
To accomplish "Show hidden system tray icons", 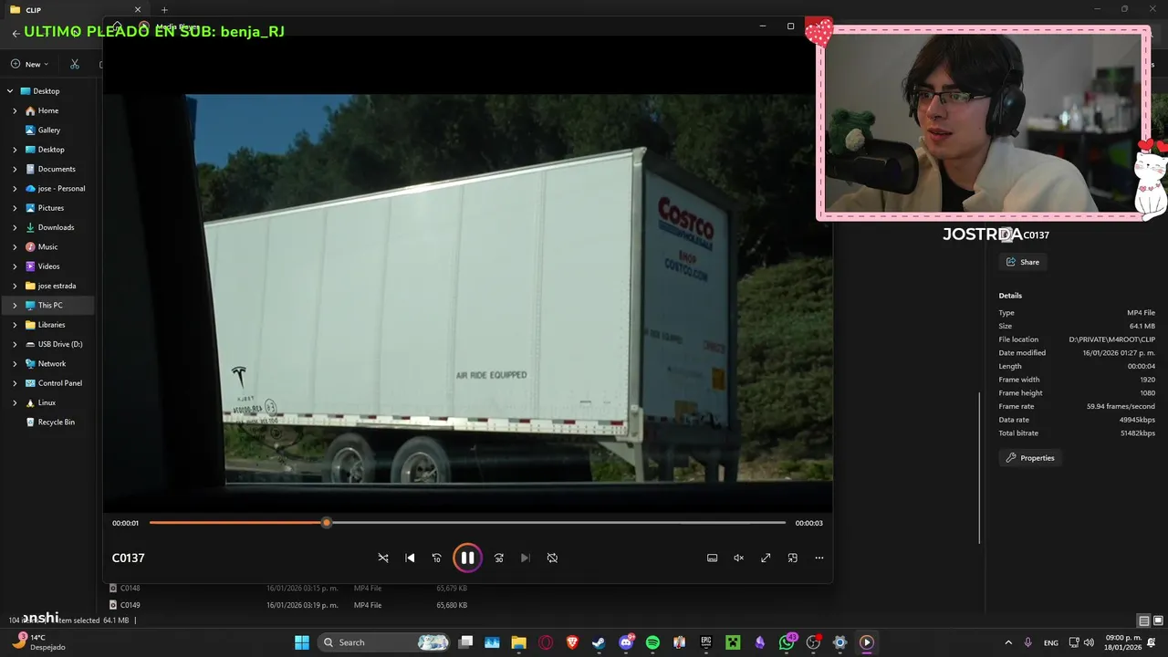I will coord(1008,642).
